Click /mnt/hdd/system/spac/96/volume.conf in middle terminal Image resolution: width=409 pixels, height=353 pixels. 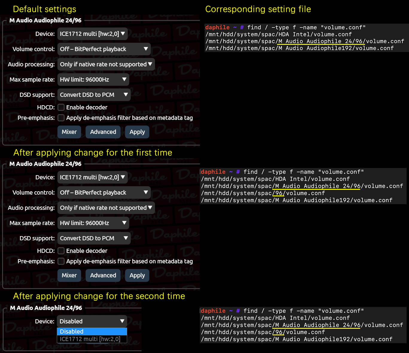(263, 193)
